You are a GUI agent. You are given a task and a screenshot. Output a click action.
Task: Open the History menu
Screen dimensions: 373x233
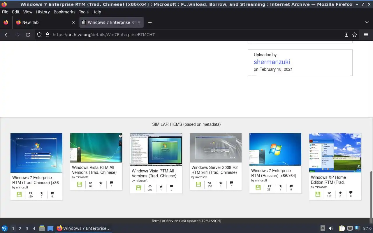click(43, 12)
